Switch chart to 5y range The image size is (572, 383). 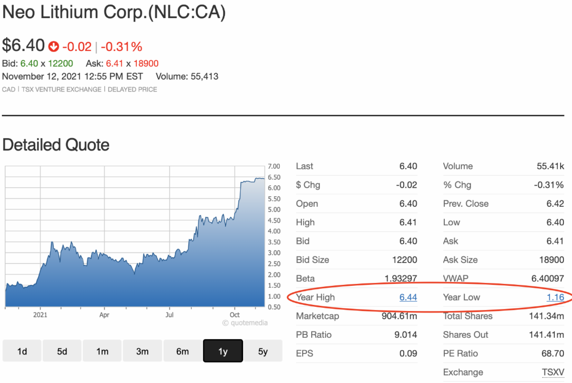point(263,352)
